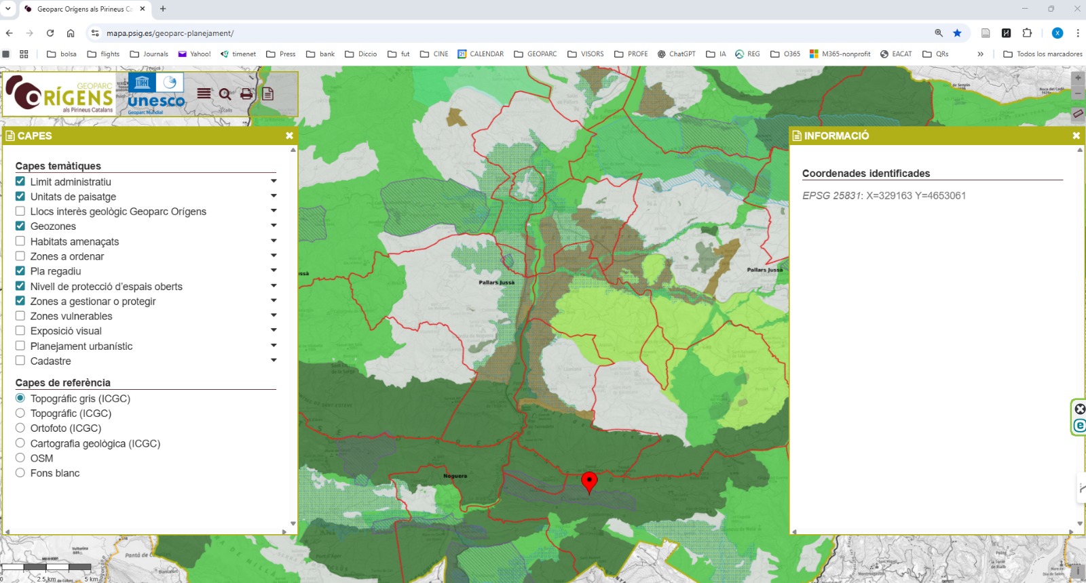This screenshot has height=583, width=1086.
Task: Uncheck the Geozones layer
Action: pyautogui.click(x=20, y=226)
